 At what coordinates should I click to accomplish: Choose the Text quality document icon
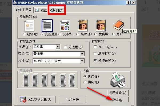click(47, 25)
